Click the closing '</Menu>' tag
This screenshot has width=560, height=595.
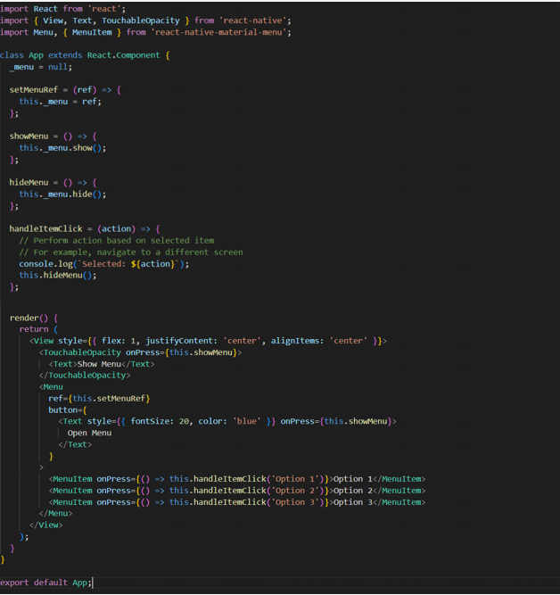click(55, 513)
